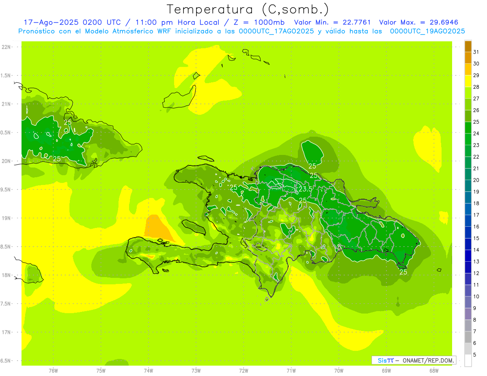Click the "19N" latitude label
This screenshot has width=487, height=376.
pos(6,218)
